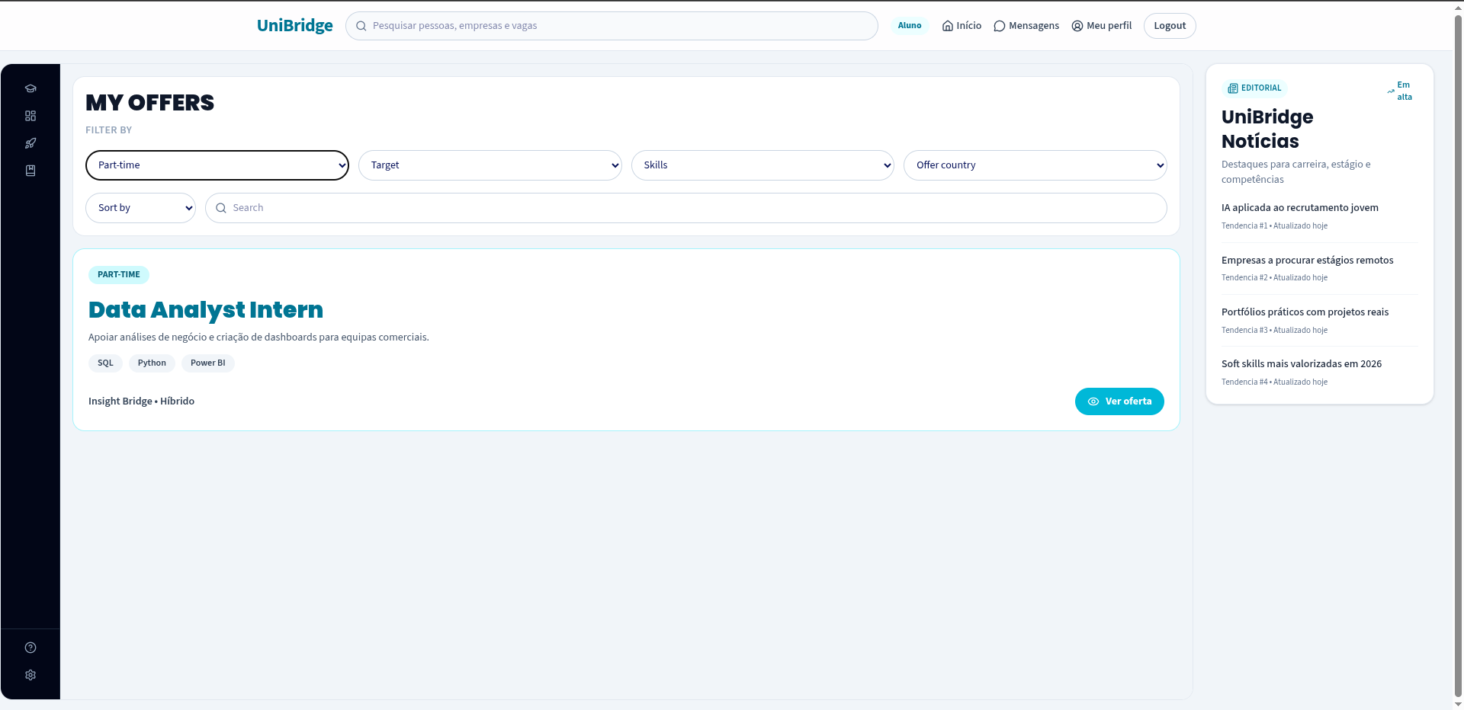This screenshot has width=1464, height=710.
Task: Focus the offers Search field
Action: click(x=686, y=208)
